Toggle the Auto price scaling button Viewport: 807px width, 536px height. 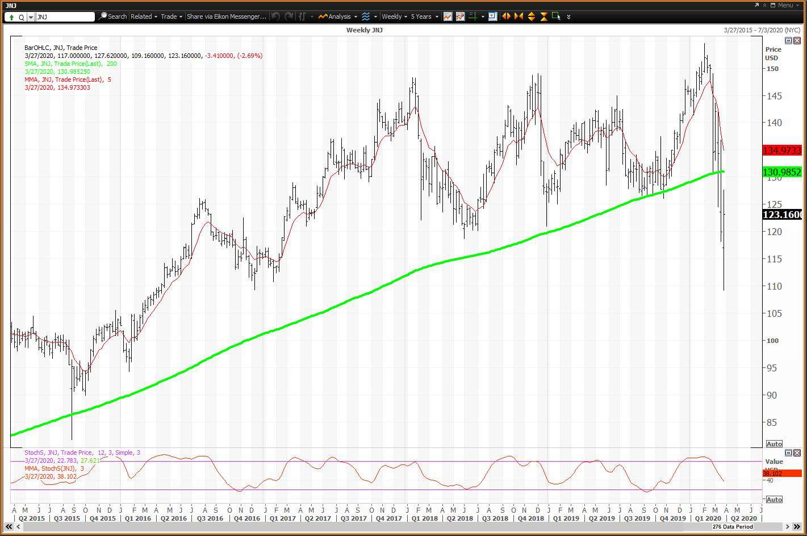773,444
